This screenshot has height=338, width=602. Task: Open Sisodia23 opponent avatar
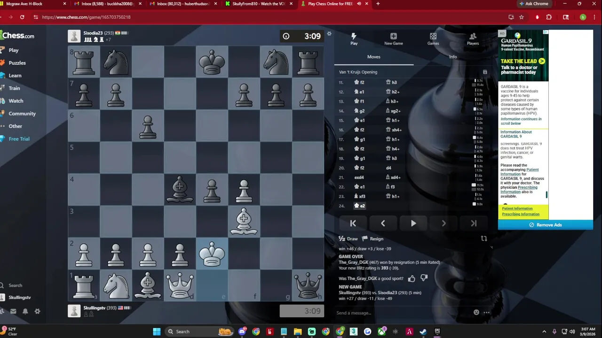pos(74,36)
